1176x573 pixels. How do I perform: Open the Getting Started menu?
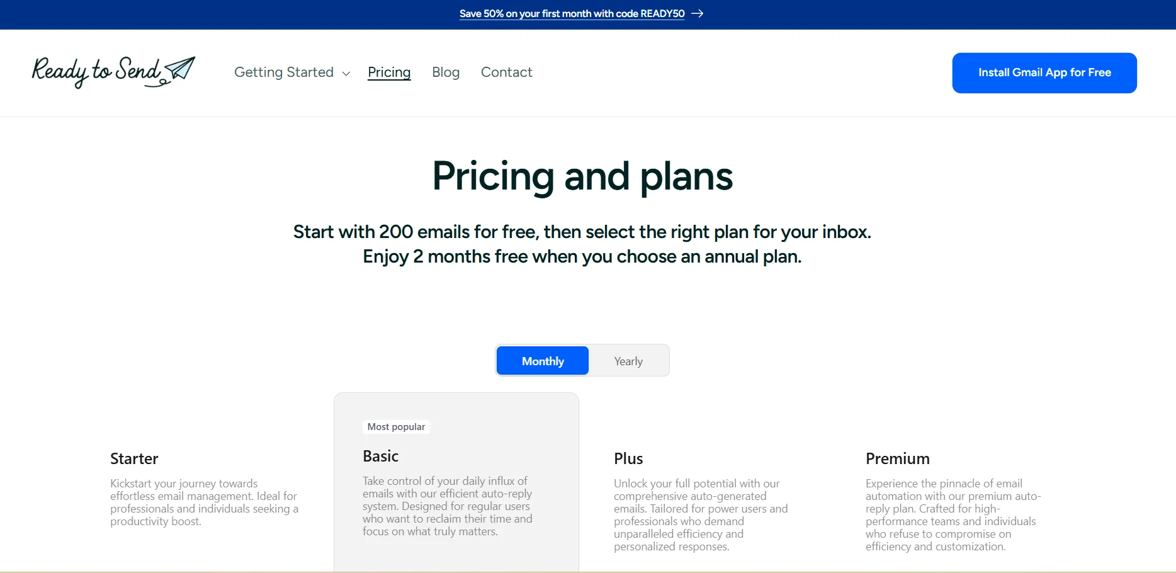coord(284,72)
